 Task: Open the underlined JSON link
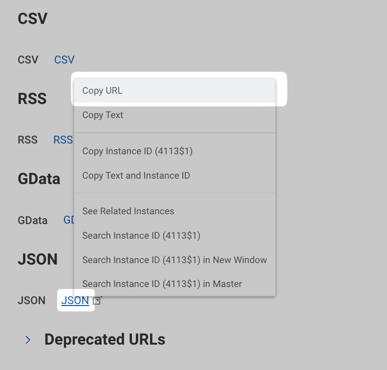point(75,301)
